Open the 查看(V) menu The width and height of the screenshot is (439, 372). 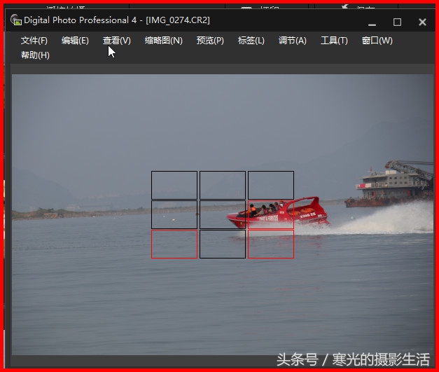pos(117,41)
